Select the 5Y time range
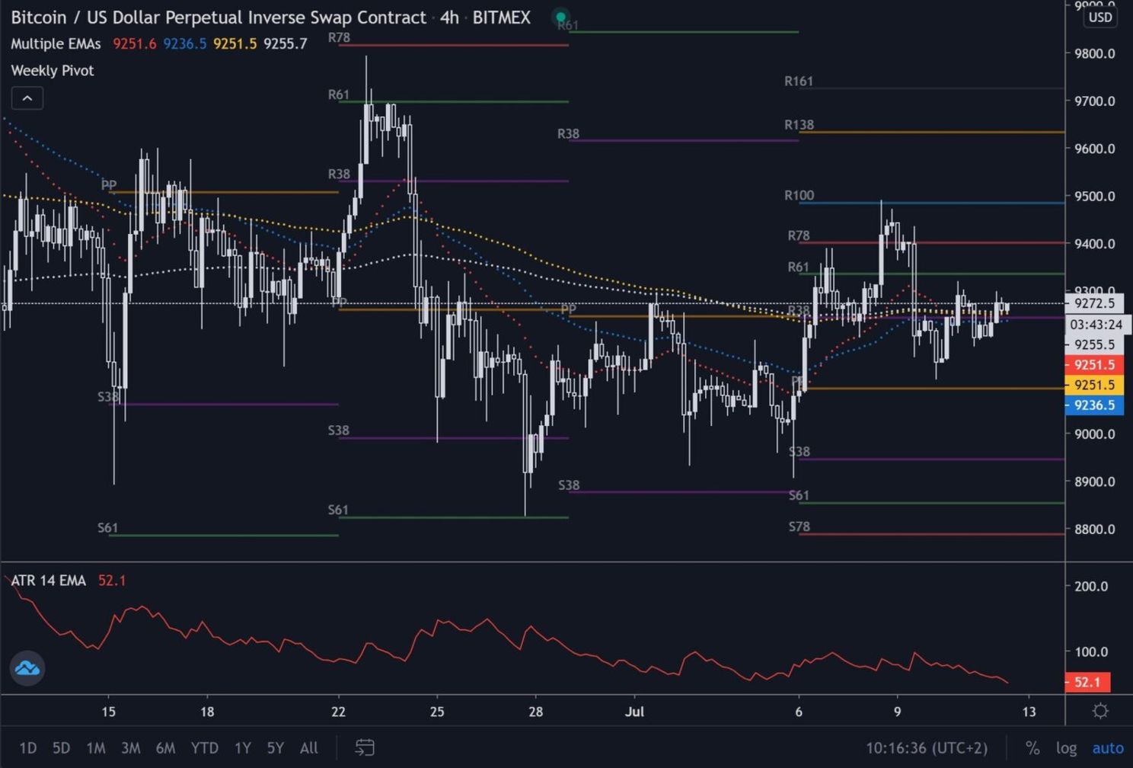Screen dimensions: 1133x768 pos(275,747)
